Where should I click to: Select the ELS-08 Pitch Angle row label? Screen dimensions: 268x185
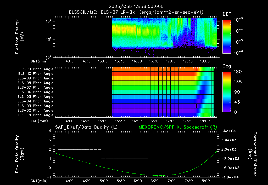pos(35,83)
